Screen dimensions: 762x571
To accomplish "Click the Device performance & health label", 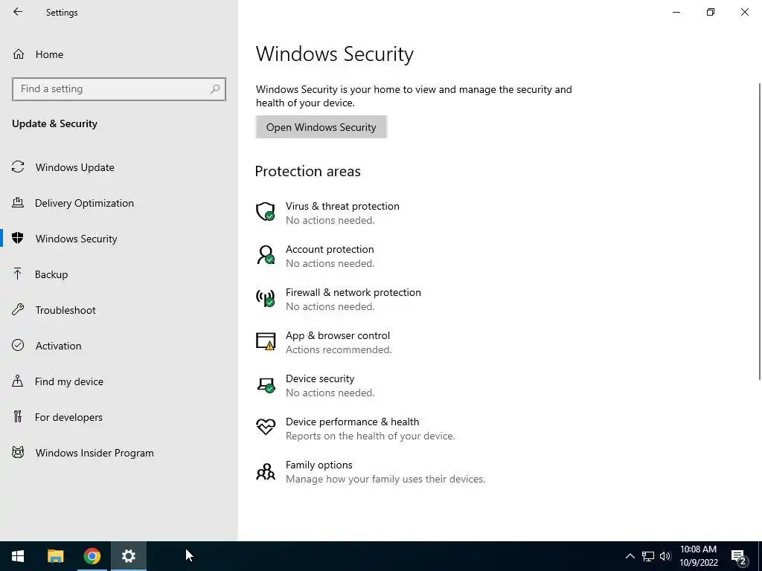I will click(352, 422).
